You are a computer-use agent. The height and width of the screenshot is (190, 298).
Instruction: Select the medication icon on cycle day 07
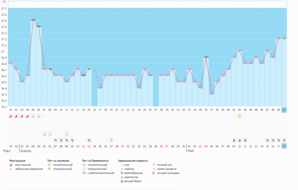(44, 134)
